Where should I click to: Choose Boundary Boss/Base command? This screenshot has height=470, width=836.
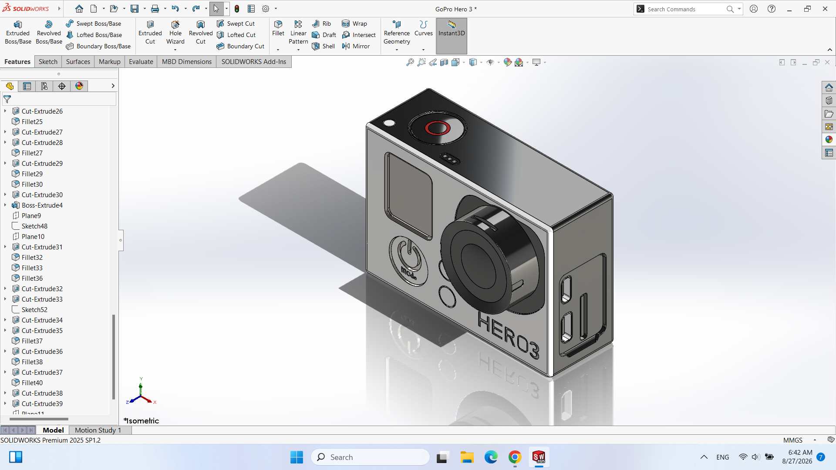[x=98, y=46]
